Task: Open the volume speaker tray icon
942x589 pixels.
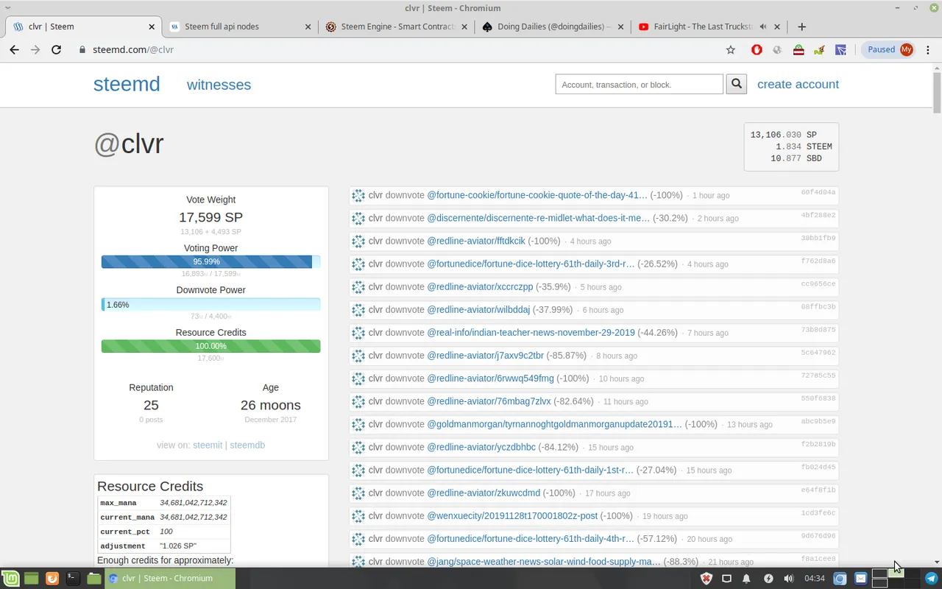Action: [x=789, y=579]
